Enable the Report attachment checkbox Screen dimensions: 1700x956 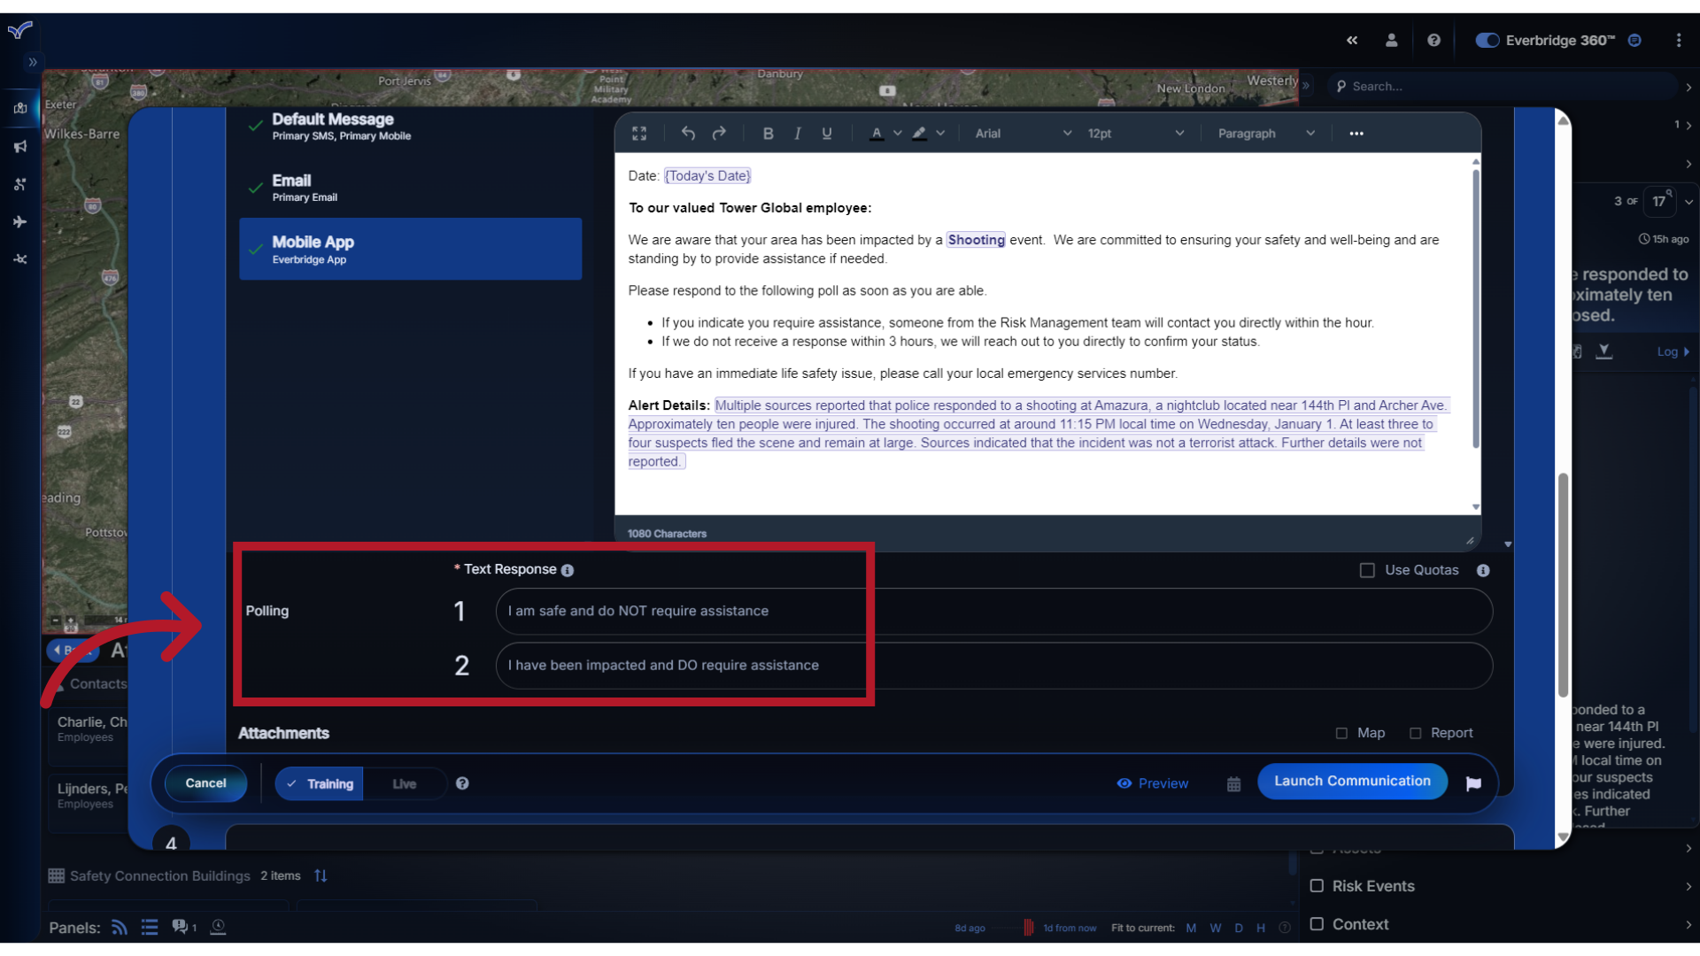click(1415, 732)
